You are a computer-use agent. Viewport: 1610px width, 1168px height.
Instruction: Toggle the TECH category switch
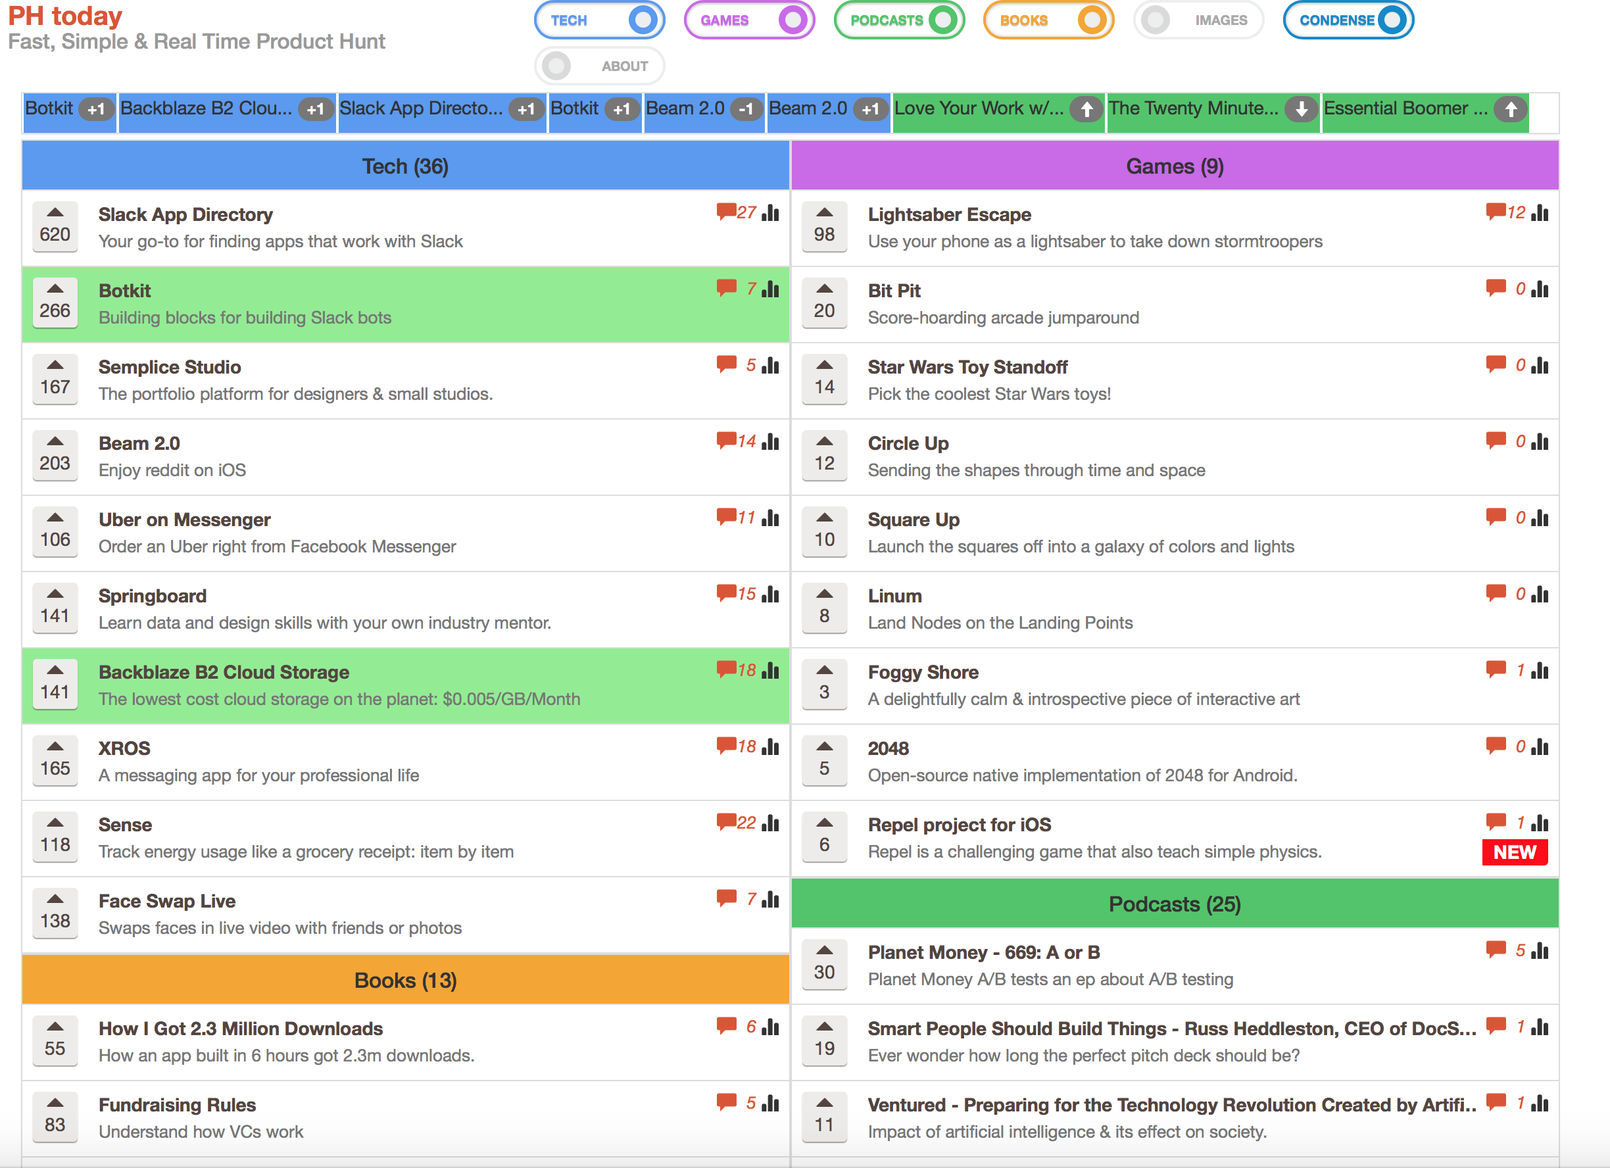click(x=598, y=20)
